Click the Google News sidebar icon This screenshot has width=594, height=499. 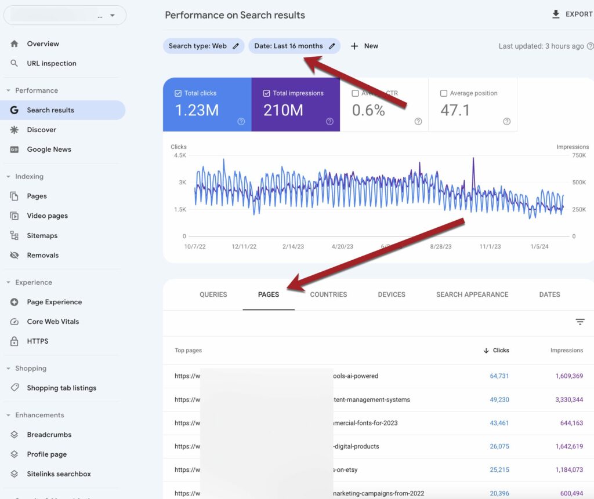[x=15, y=150]
